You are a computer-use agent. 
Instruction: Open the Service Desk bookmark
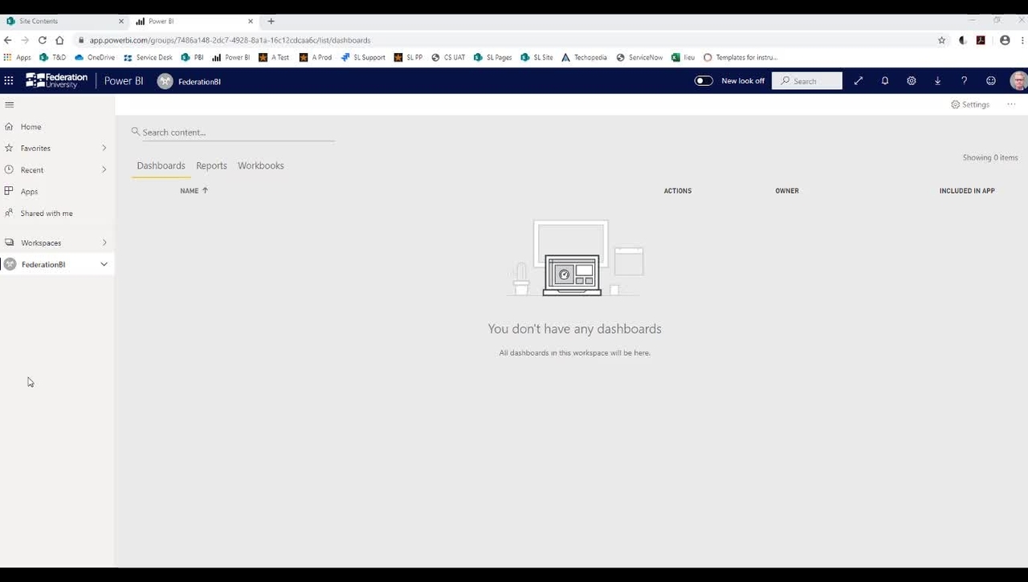pos(148,58)
